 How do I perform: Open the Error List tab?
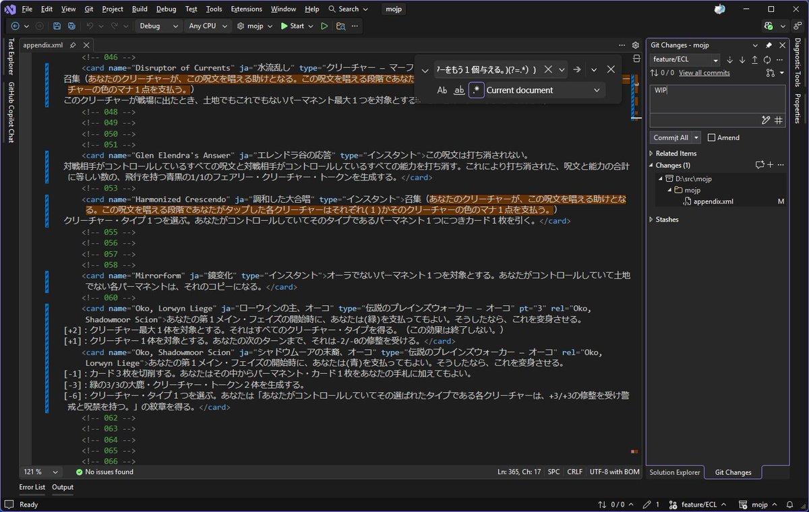[32, 487]
